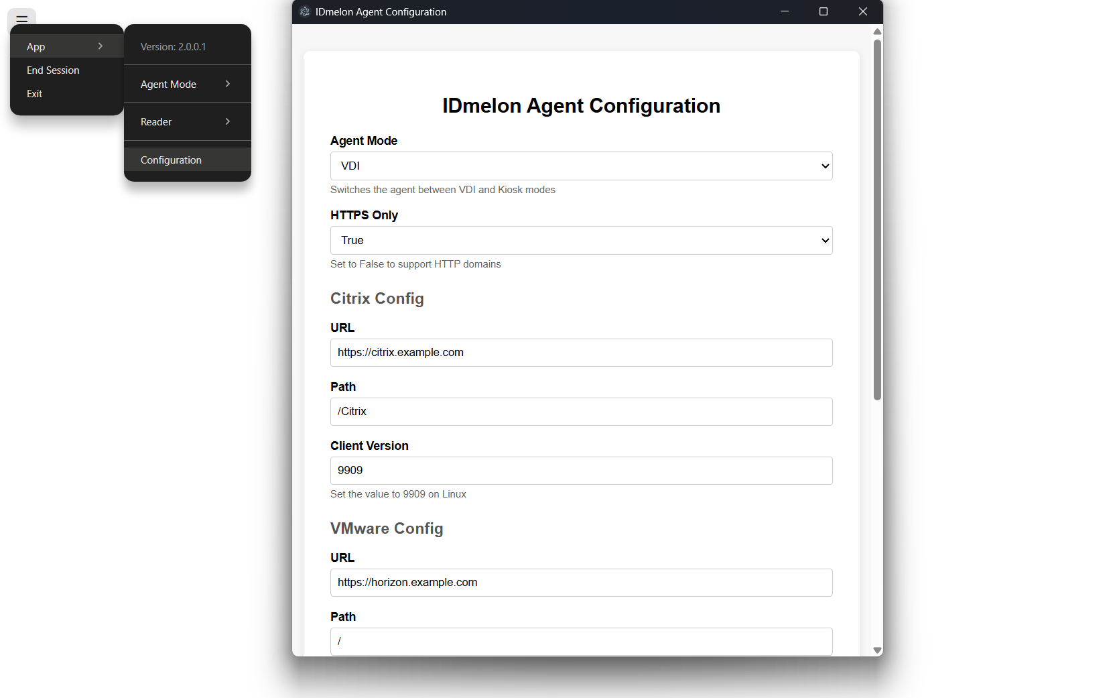Open the HTTPS Only True dropdown
Image resolution: width=1117 pixels, height=698 pixels.
pos(581,240)
